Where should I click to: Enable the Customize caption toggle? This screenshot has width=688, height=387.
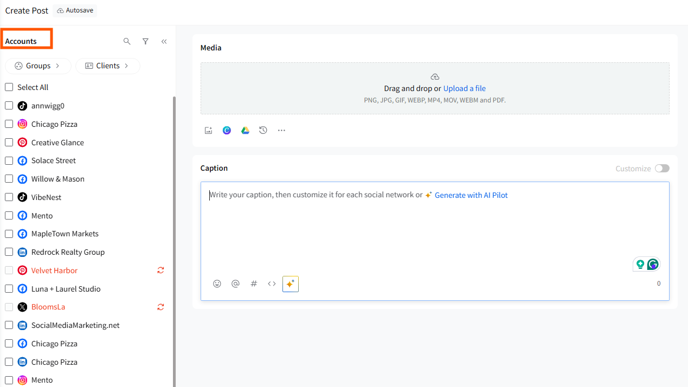[662, 169]
